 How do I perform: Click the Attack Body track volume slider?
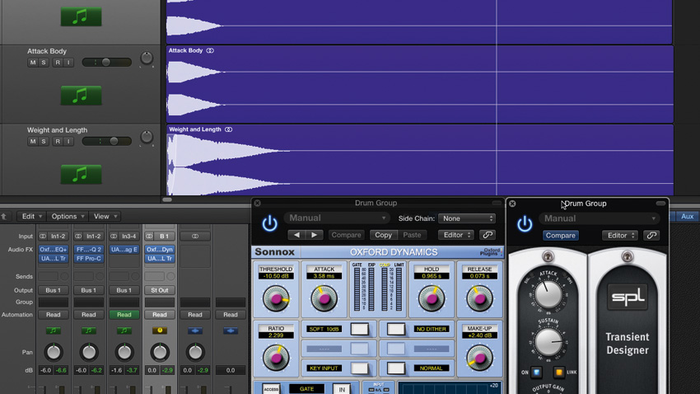tap(107, 62)
